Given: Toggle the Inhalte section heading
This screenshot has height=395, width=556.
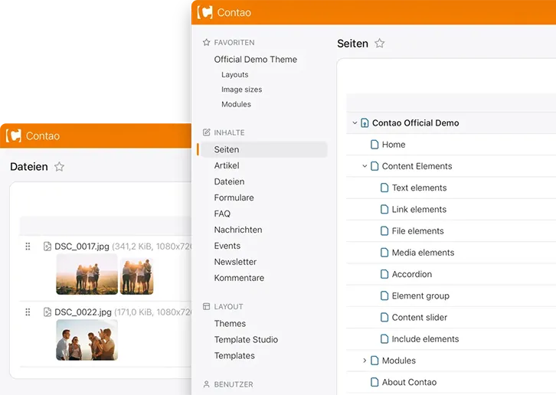Looking at the screenshot, I should [230, 132].
